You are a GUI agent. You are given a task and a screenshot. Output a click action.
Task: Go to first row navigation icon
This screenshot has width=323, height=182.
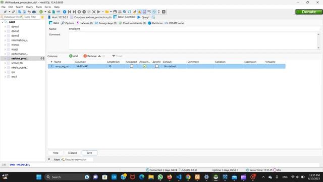coord(70,12)
